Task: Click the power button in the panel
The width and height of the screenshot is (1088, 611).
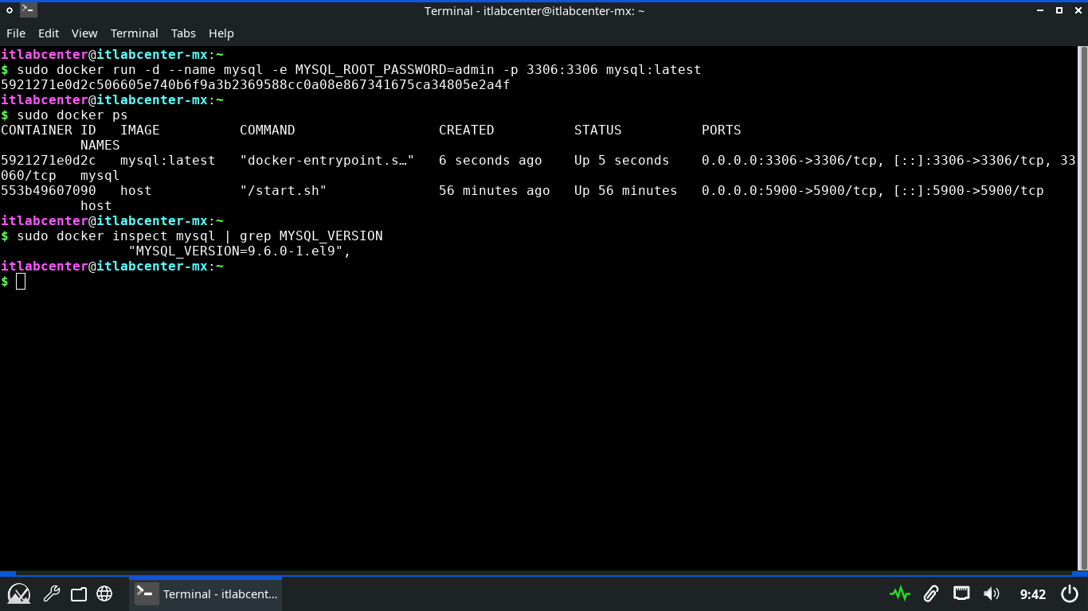Action: pyautogui.click(x=1070, y=593)
